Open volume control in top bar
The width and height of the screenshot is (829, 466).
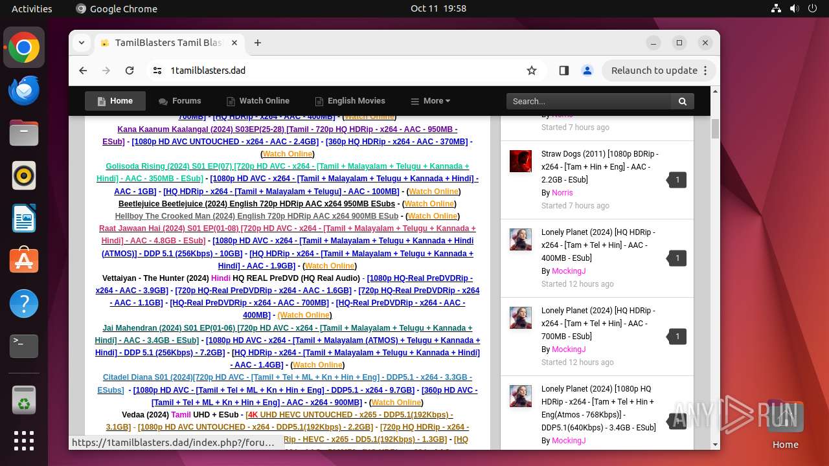coord(795,8)
